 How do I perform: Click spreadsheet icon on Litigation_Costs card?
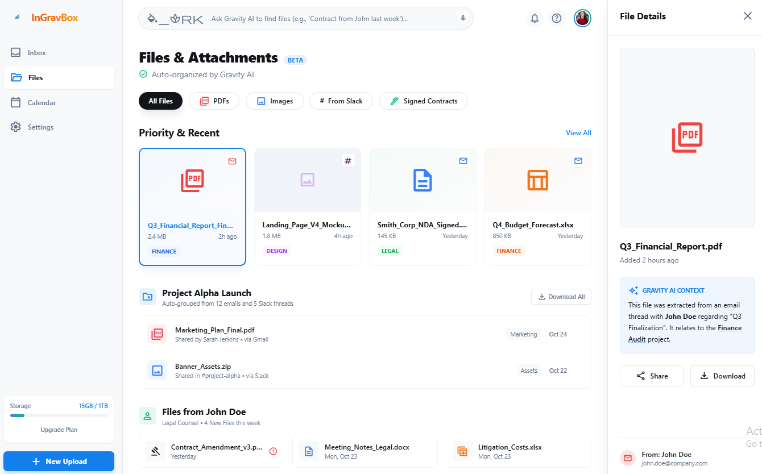(462, 451)
